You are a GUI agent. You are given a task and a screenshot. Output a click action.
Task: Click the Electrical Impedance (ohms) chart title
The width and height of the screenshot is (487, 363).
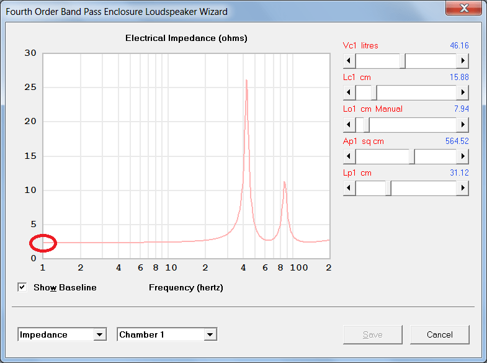coord(186,38)
